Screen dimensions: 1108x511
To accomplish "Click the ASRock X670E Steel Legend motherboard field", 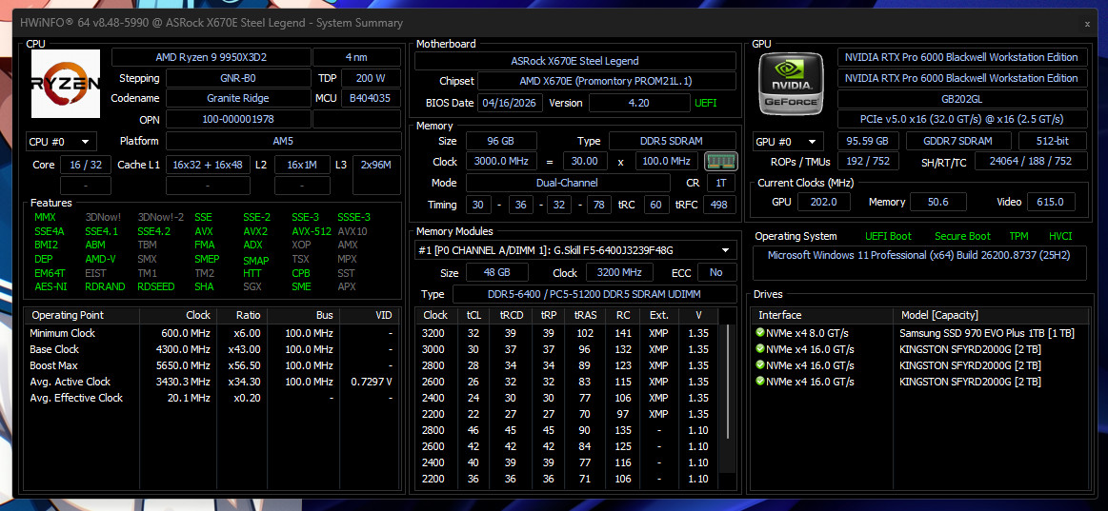I will [x=574, y=61].
